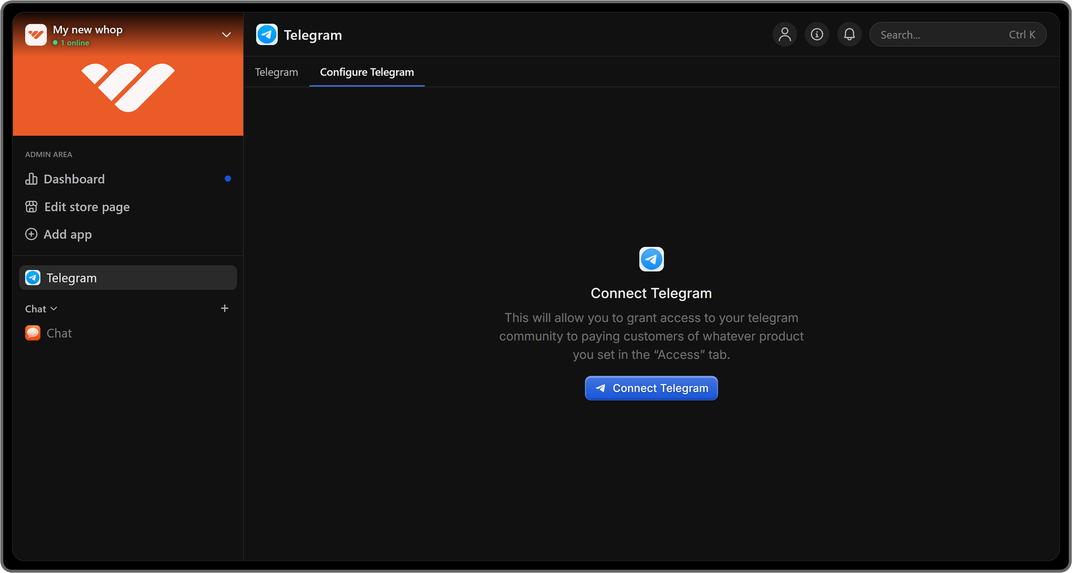
Task: Select the Configure Telegram tab
Action: (367, 72)
